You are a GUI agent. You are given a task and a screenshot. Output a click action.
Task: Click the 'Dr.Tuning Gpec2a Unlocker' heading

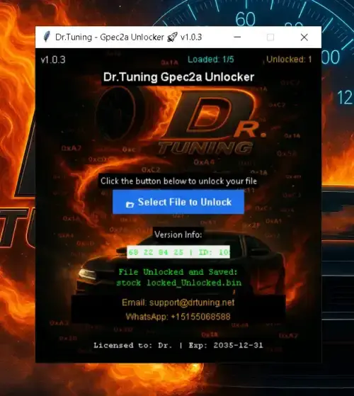click(178, 77)
